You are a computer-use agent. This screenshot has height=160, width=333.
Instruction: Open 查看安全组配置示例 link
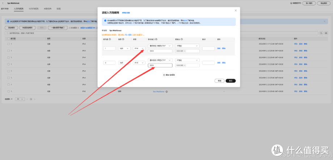point(88,28)
